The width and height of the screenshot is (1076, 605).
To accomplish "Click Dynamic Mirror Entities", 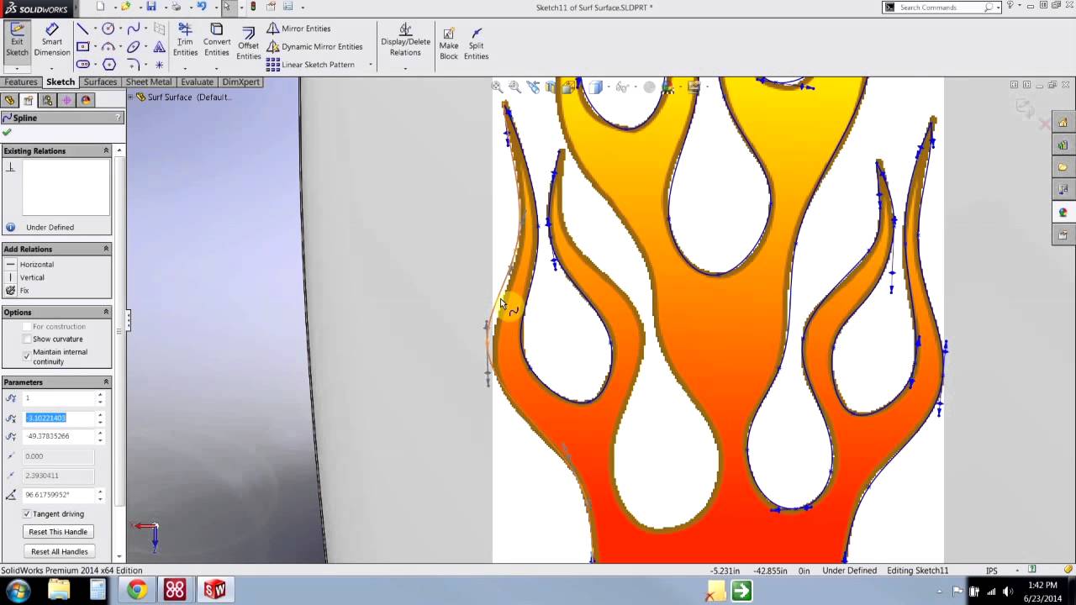I will pyautogui.click(x=314, y=46).
